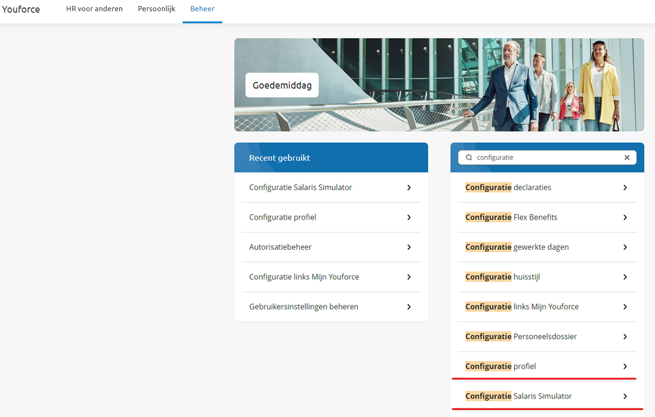The image size is (655, 417).
Task: Click the Goedemiddag greeting banner image
Action: pos(439,85)
